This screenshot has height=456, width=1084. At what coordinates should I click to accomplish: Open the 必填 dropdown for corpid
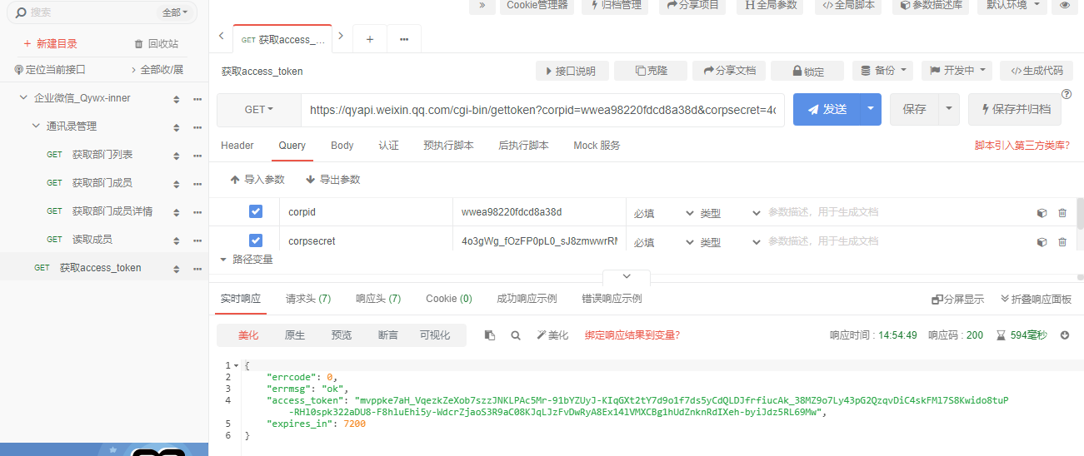[x=663, y=213]
